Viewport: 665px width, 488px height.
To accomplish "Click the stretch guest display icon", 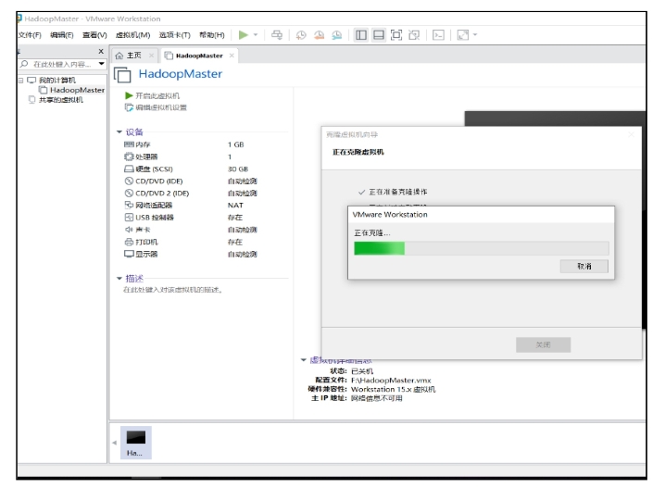I will pos(463,35).
